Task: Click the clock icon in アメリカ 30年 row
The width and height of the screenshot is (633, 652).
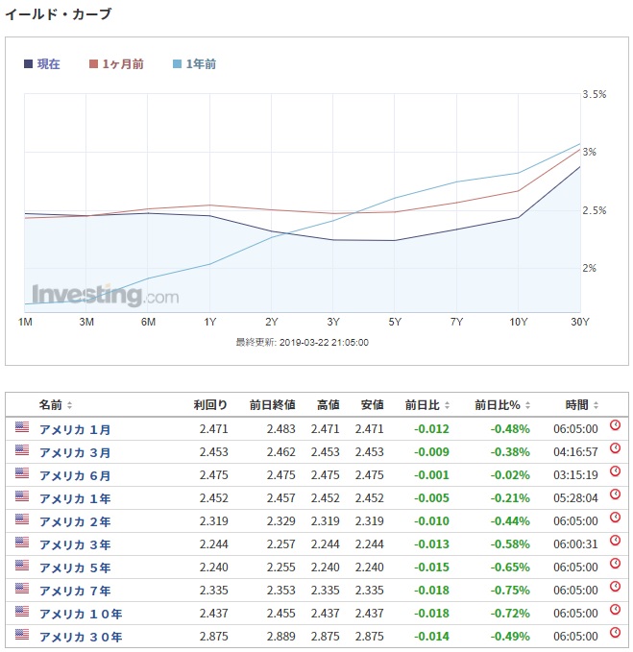Action: click(x=615, y=633)
